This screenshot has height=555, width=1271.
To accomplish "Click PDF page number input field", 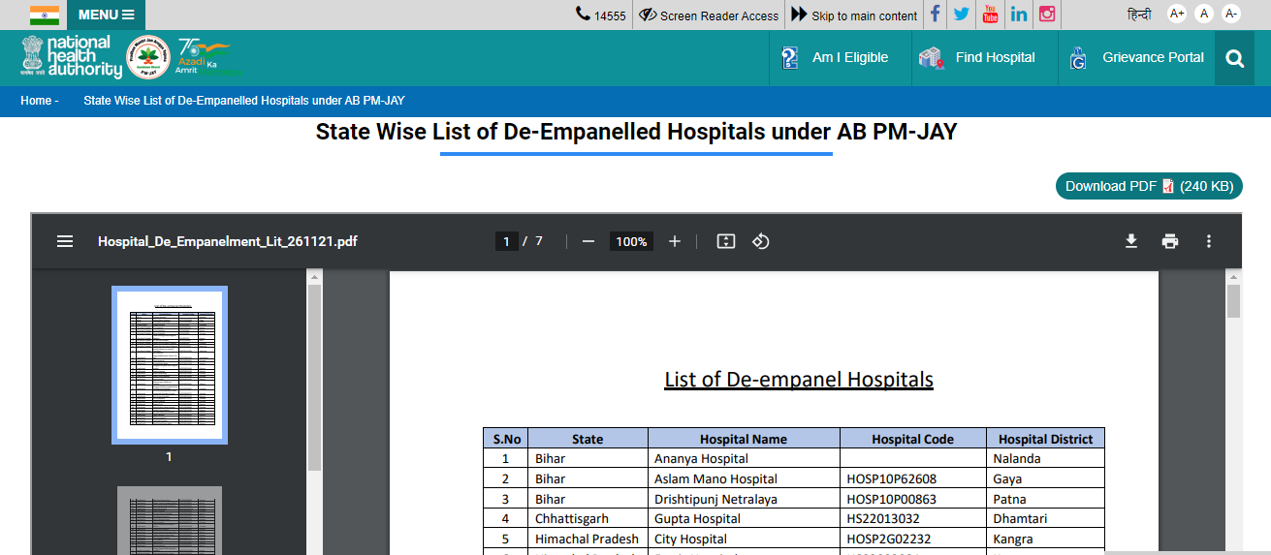I will 506,241.
